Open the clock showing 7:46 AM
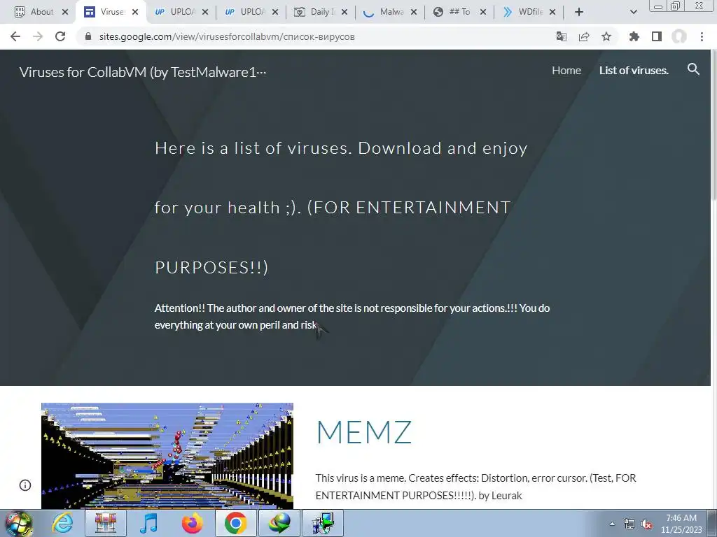The width and height of the screenshot is (717, 537). coord(681,524)
